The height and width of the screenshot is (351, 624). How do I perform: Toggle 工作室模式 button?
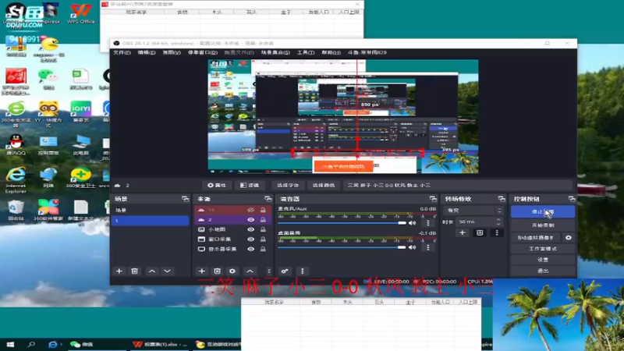(543, 249)
